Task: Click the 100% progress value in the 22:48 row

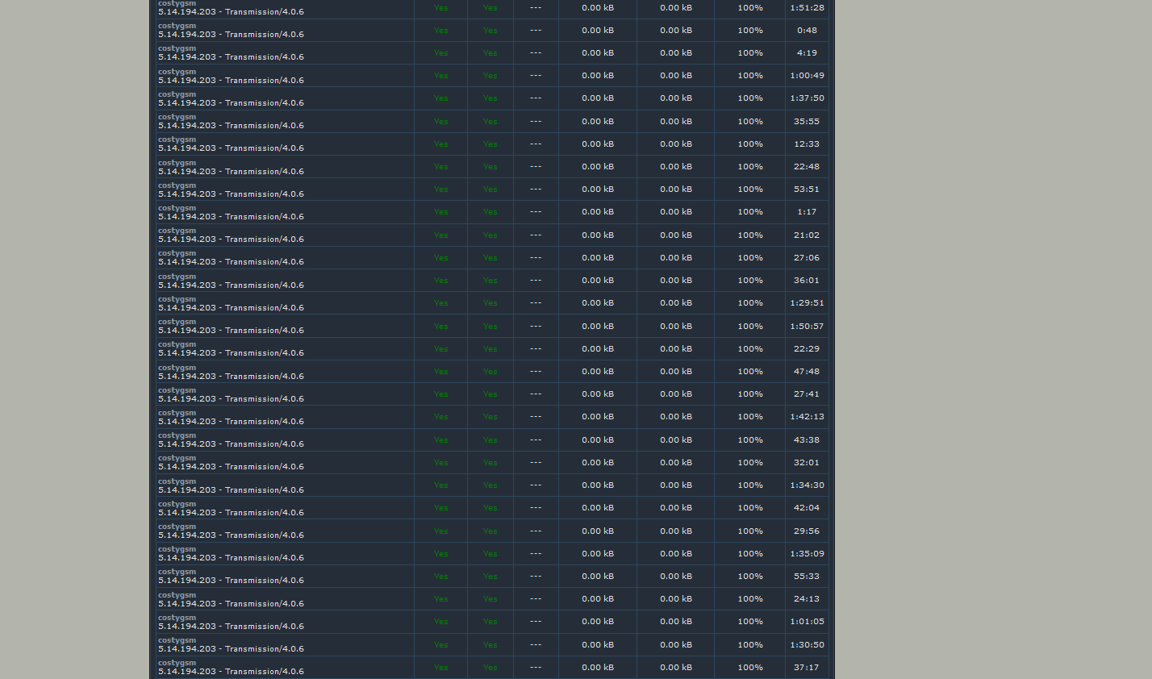Action: point(749,167)
